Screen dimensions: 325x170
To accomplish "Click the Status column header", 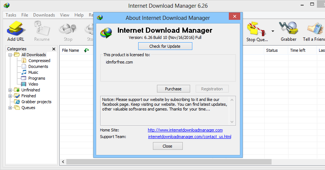I will (276, 50).
